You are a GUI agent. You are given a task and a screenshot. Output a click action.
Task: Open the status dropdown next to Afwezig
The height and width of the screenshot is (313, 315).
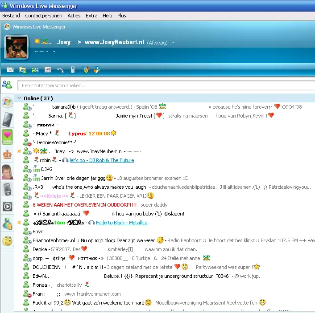click(x=173, y=43)
